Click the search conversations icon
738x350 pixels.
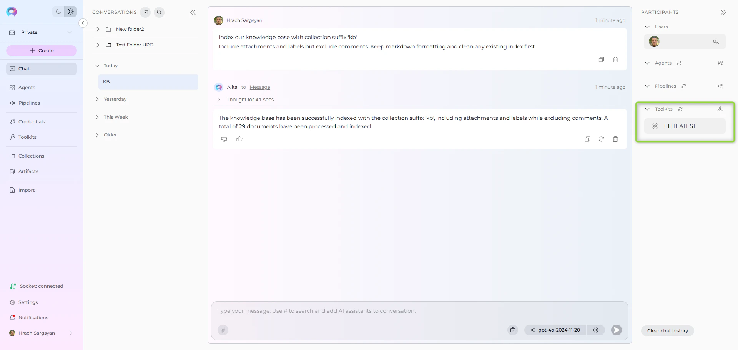click(159, 12)
